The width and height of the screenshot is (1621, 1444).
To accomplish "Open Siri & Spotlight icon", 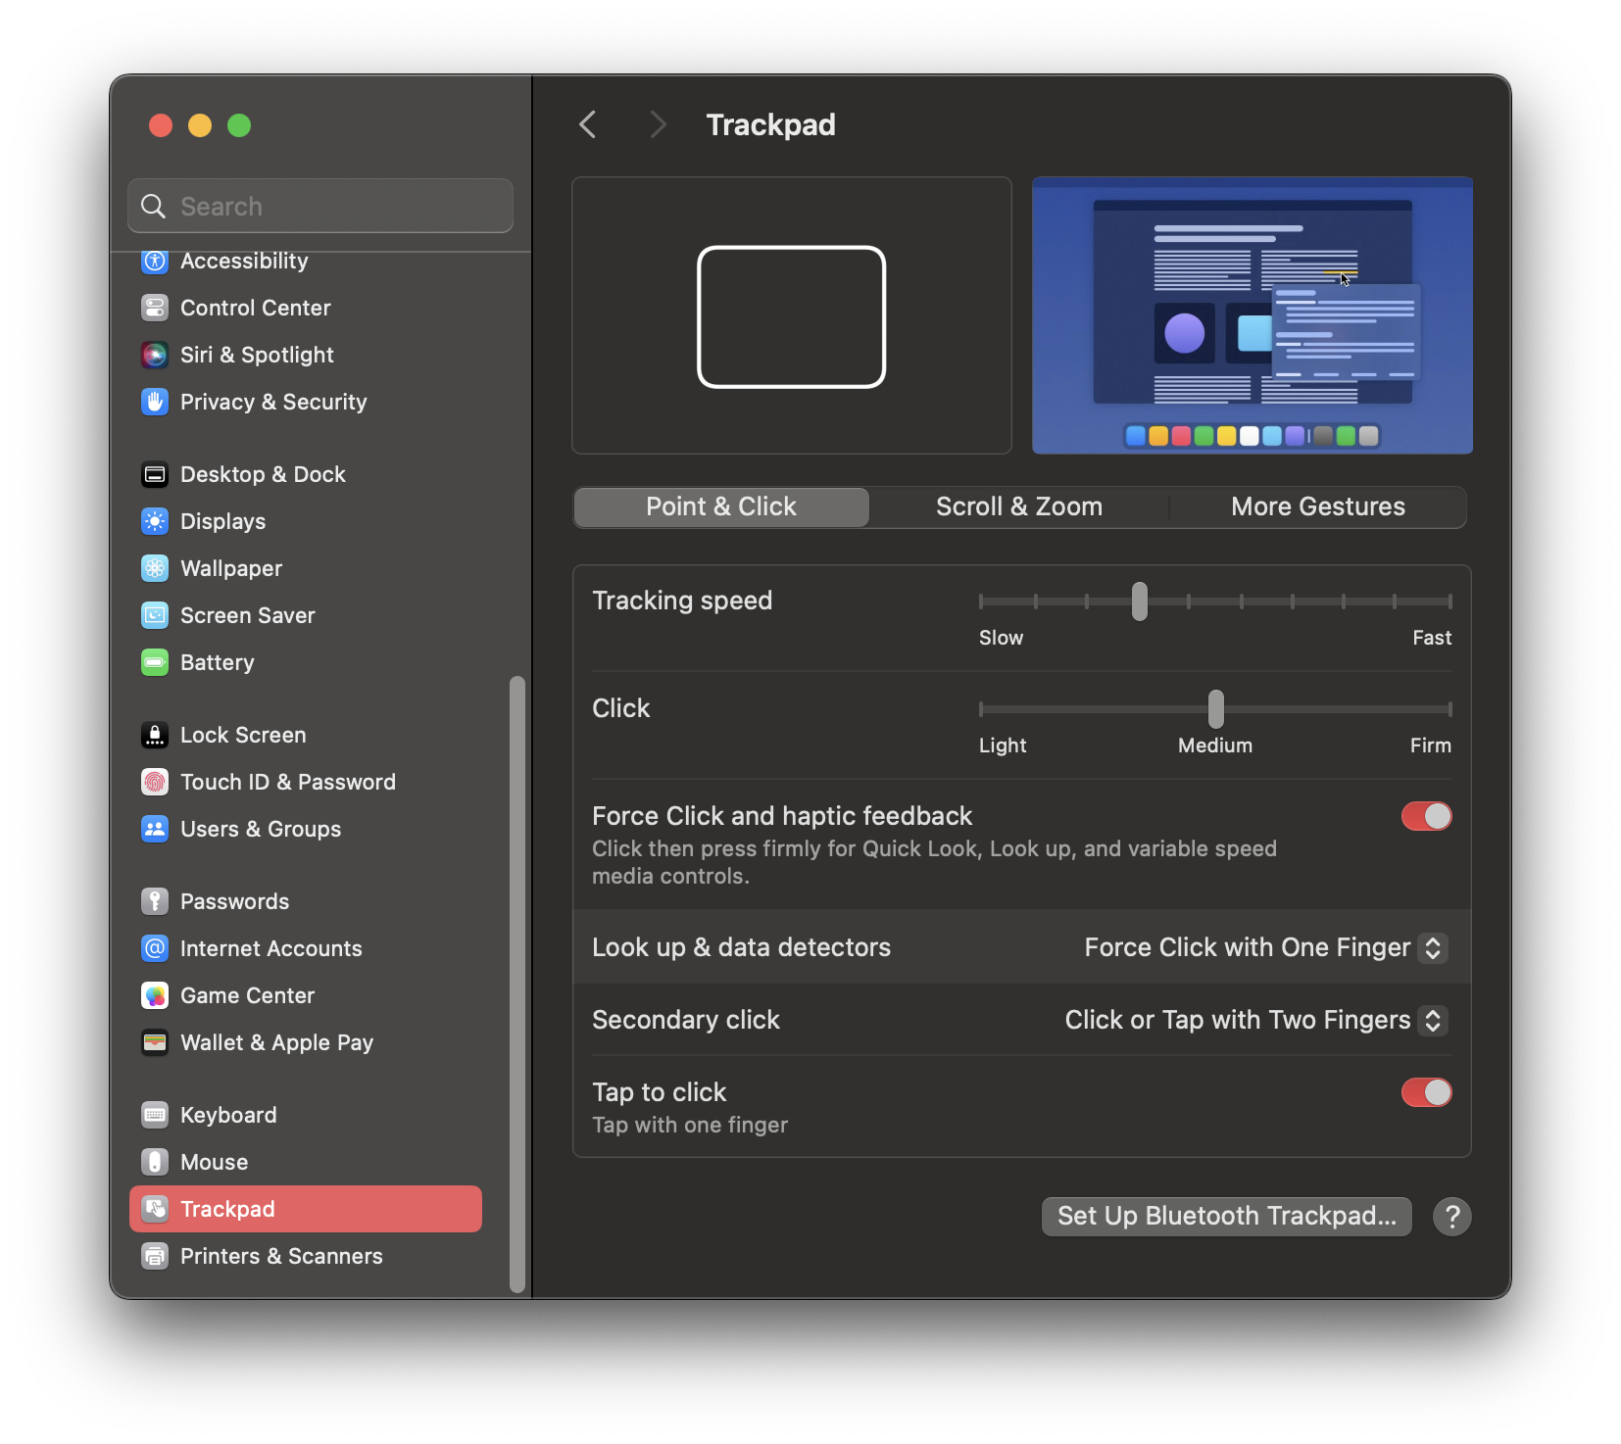I will click(x=155, y=355).
